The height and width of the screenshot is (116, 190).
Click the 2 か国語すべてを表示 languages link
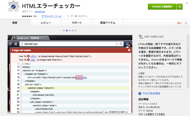[x=154, y=114]
